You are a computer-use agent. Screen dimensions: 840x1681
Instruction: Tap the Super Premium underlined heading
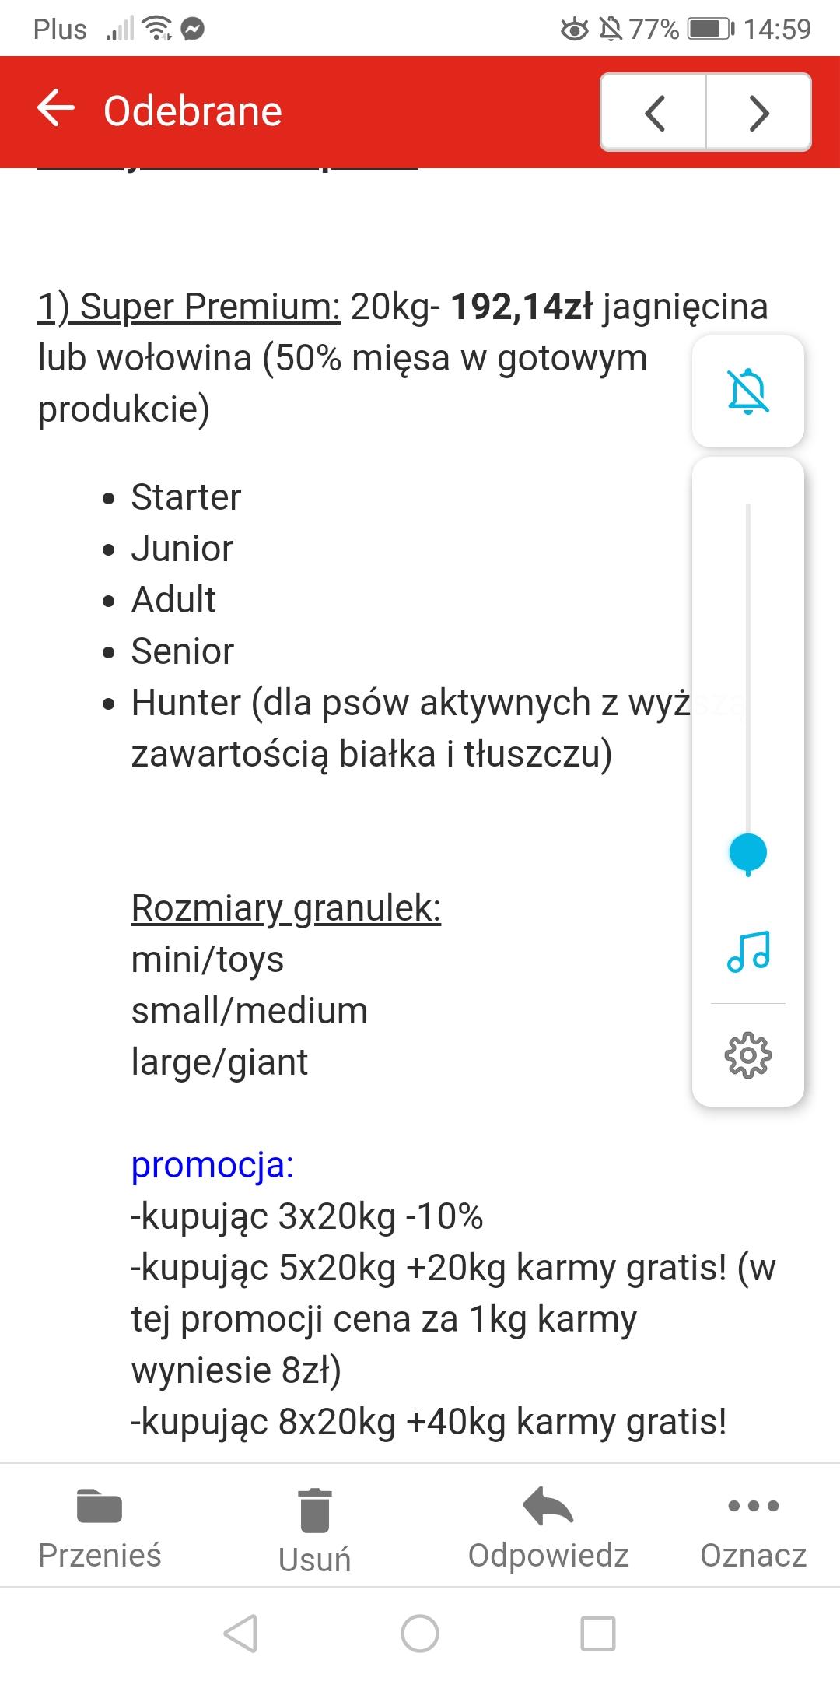[189, 307]
